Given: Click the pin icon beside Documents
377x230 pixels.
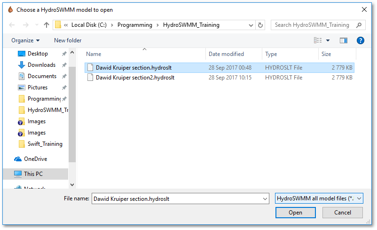Looking at the screenshot, I should (x=64, y=76).
